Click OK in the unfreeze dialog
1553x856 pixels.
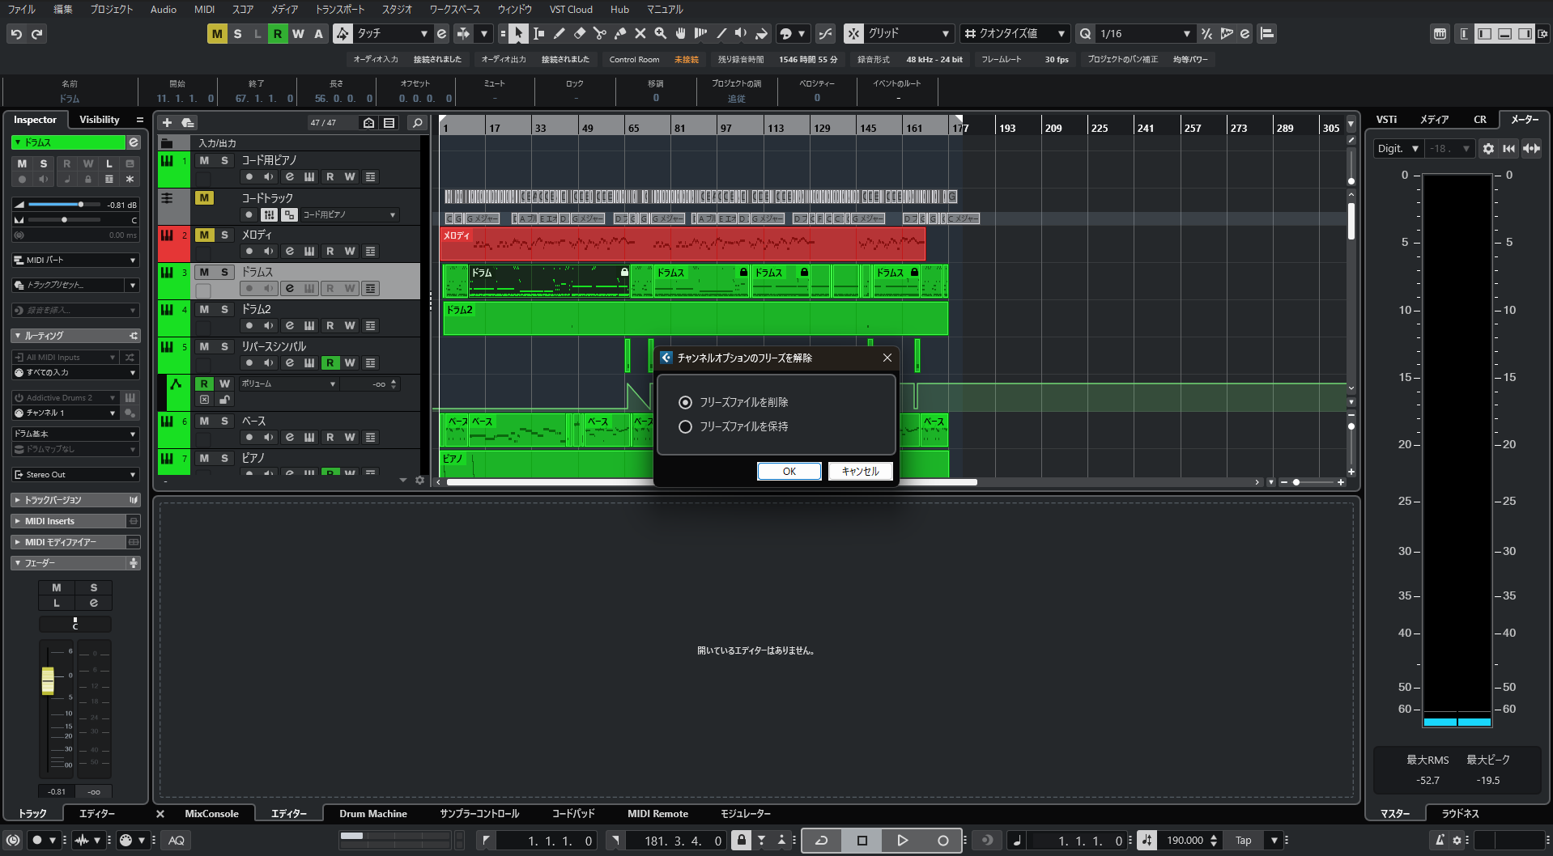click(789, 471)
